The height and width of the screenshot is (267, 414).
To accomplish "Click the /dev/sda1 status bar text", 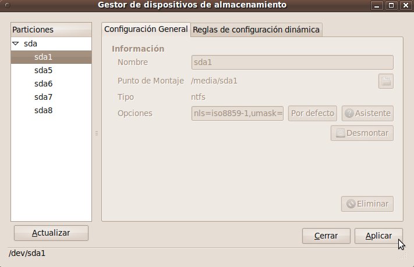I will coord(27,253).
